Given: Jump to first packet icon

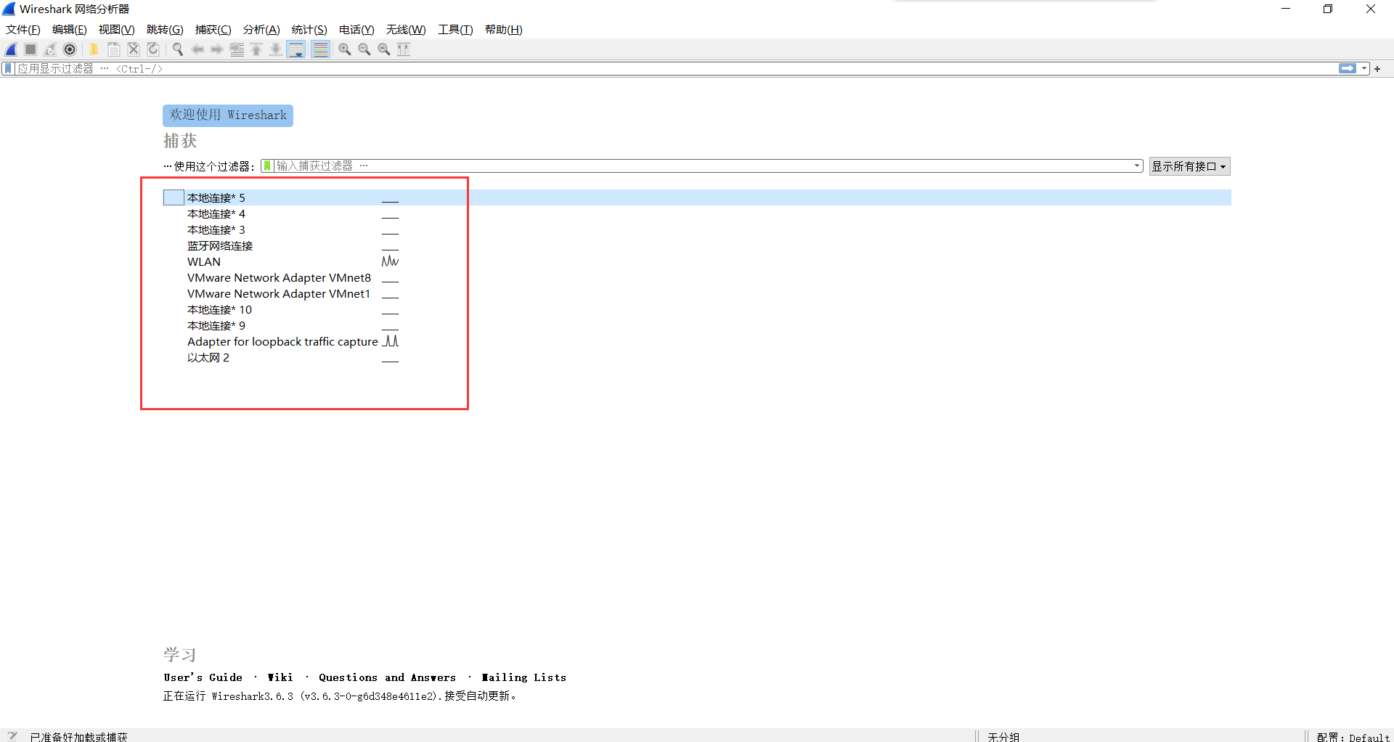Looking at the screenshot, I should [256, 49].
